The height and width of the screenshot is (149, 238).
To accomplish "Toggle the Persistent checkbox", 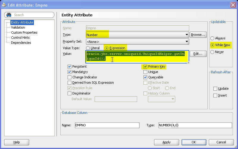I will tap(69, 66).
